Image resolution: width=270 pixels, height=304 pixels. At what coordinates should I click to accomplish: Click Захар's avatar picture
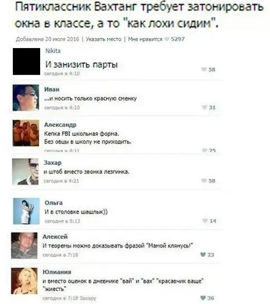[25, 172]
